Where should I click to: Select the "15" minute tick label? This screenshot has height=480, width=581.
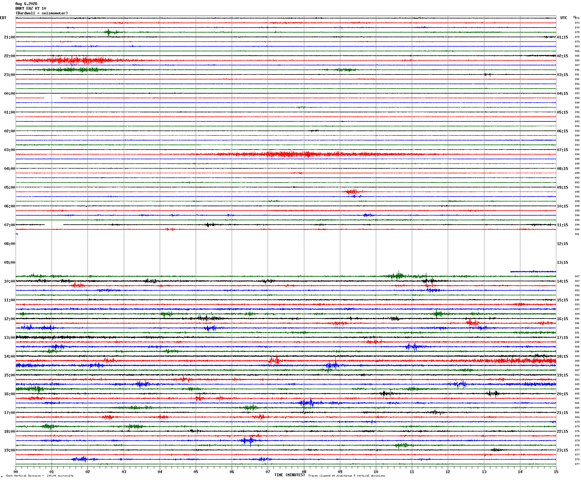point(556,472)
